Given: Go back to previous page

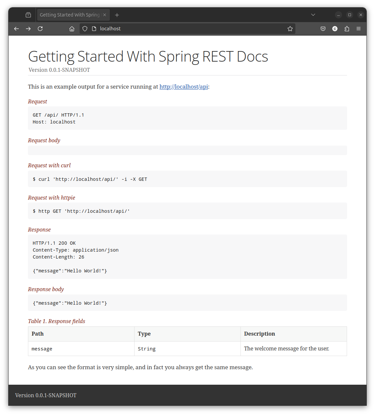Looking at the screenshot, I should point(16,29).
